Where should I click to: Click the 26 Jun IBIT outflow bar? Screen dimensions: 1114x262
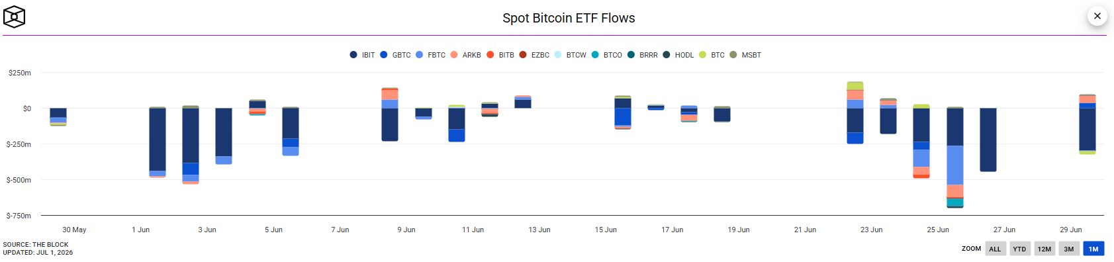[x=988, y=140]
